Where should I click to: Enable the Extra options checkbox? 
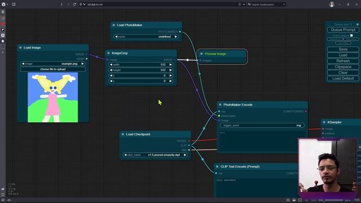tap(351, 36)
